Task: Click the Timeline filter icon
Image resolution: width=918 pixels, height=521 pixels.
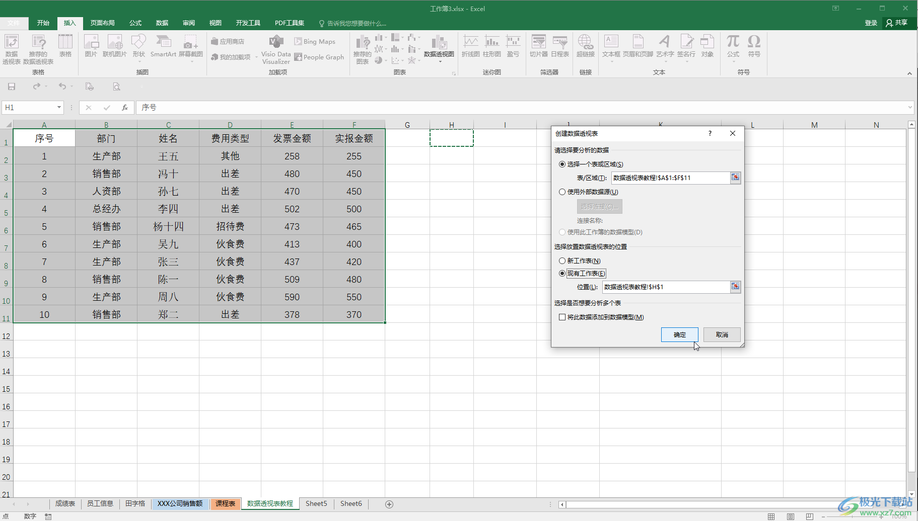Action: pos(560,46)
